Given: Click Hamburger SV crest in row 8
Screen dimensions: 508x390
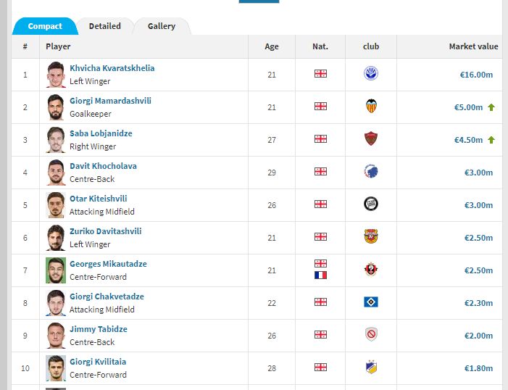Looking at the screenshot, I should (371, 302).
